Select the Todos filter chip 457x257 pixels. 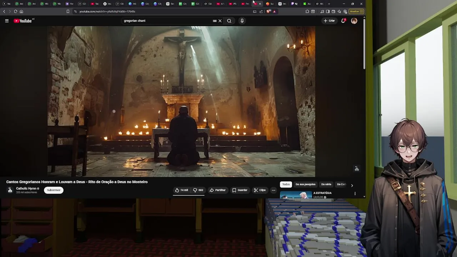286,185
